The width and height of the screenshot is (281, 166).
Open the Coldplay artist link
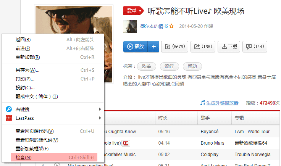click(210, 155)
